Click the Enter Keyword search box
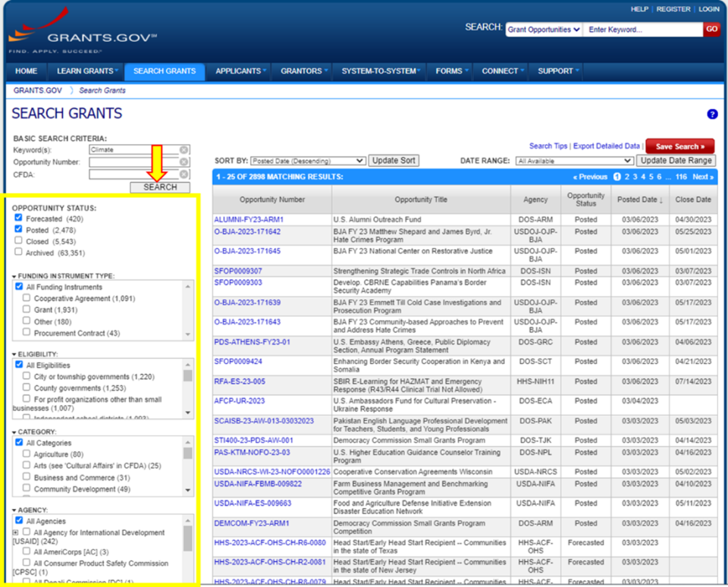This screenshot has width=728, height=587. (x=643, y=30)
